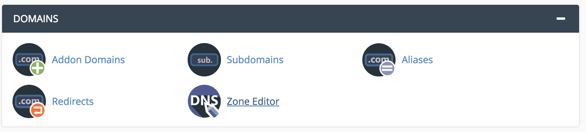This screenshot has width=586, height=132.
Task: Launch the DNS Zone Editor icon
Action: pos(204,101)
